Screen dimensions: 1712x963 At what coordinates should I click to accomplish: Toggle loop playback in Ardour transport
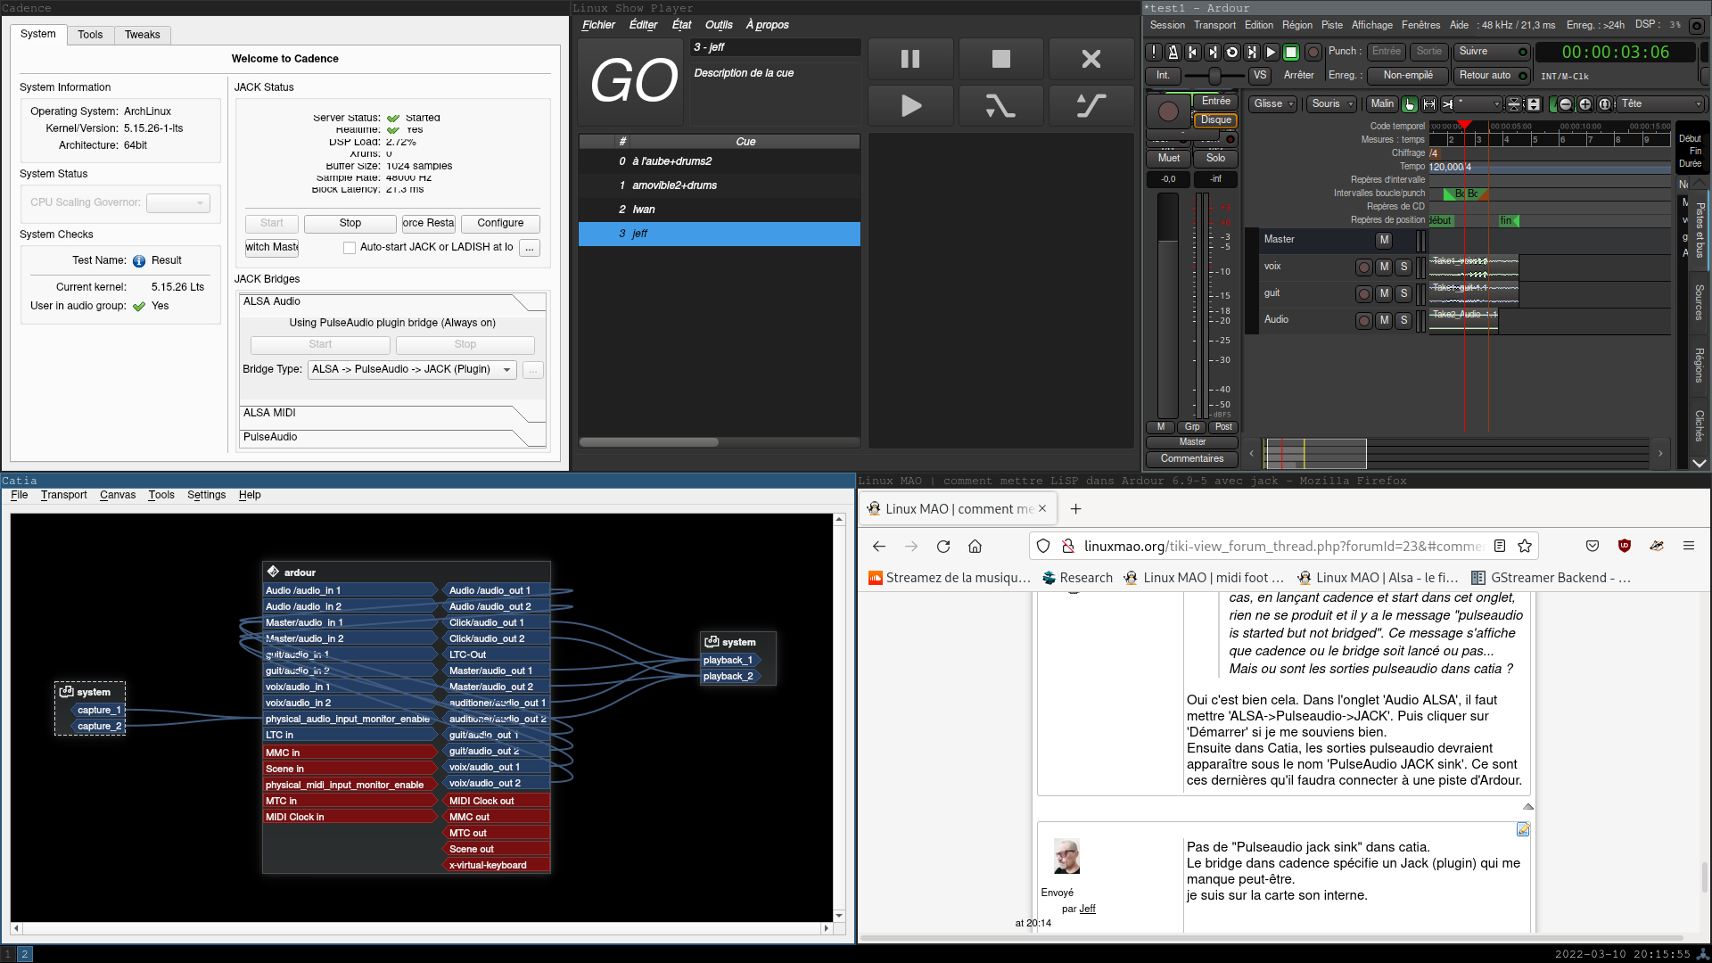click(1232, 53)
